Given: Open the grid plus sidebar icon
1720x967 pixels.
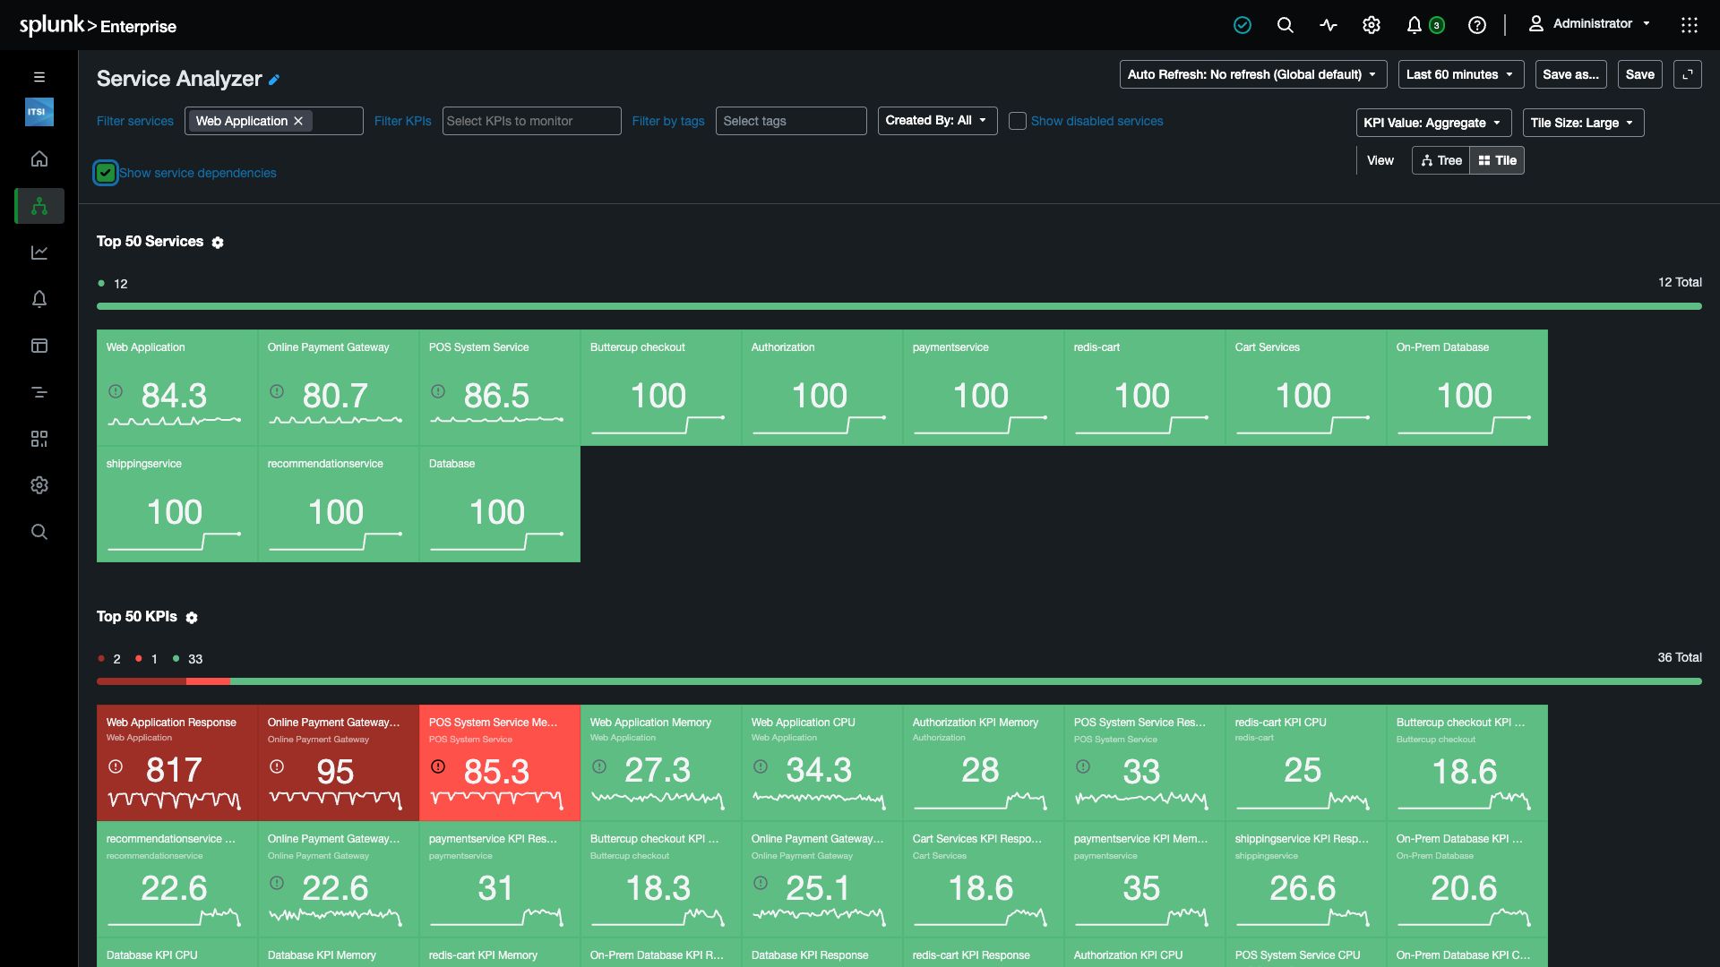Looking at the screenshot, I should pyautogui.click(x=39, y=439).
